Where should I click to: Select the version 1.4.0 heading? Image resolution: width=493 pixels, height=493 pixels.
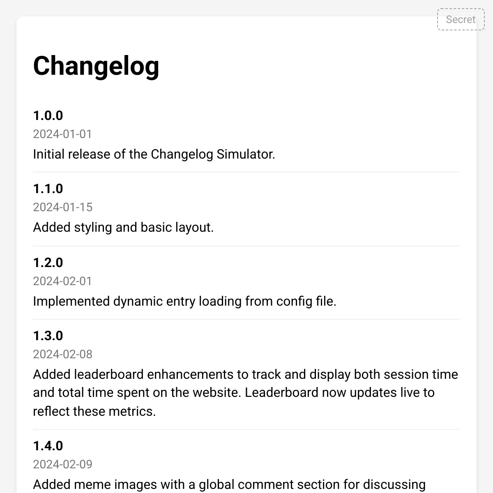pyautogui.click(x=48, y=446)
